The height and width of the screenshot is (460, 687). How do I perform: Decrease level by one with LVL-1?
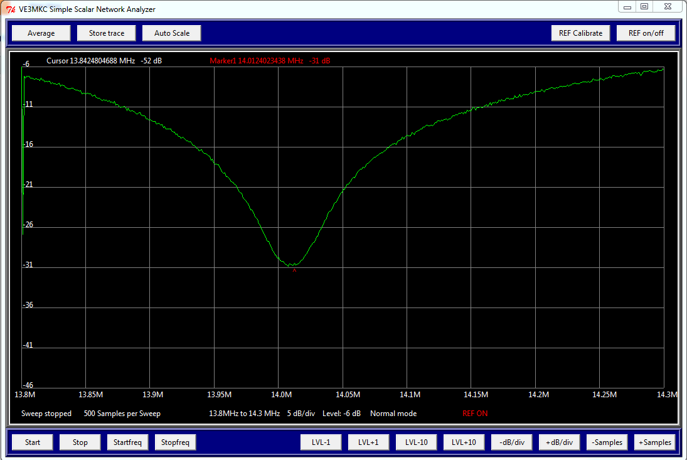[x=321, y=442]
